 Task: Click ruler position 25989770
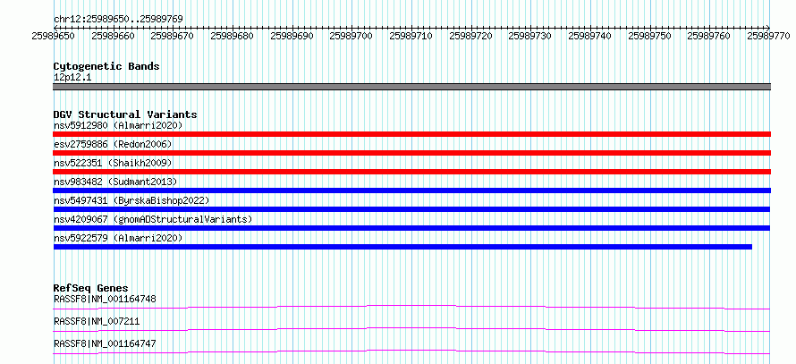pos(769,36)
